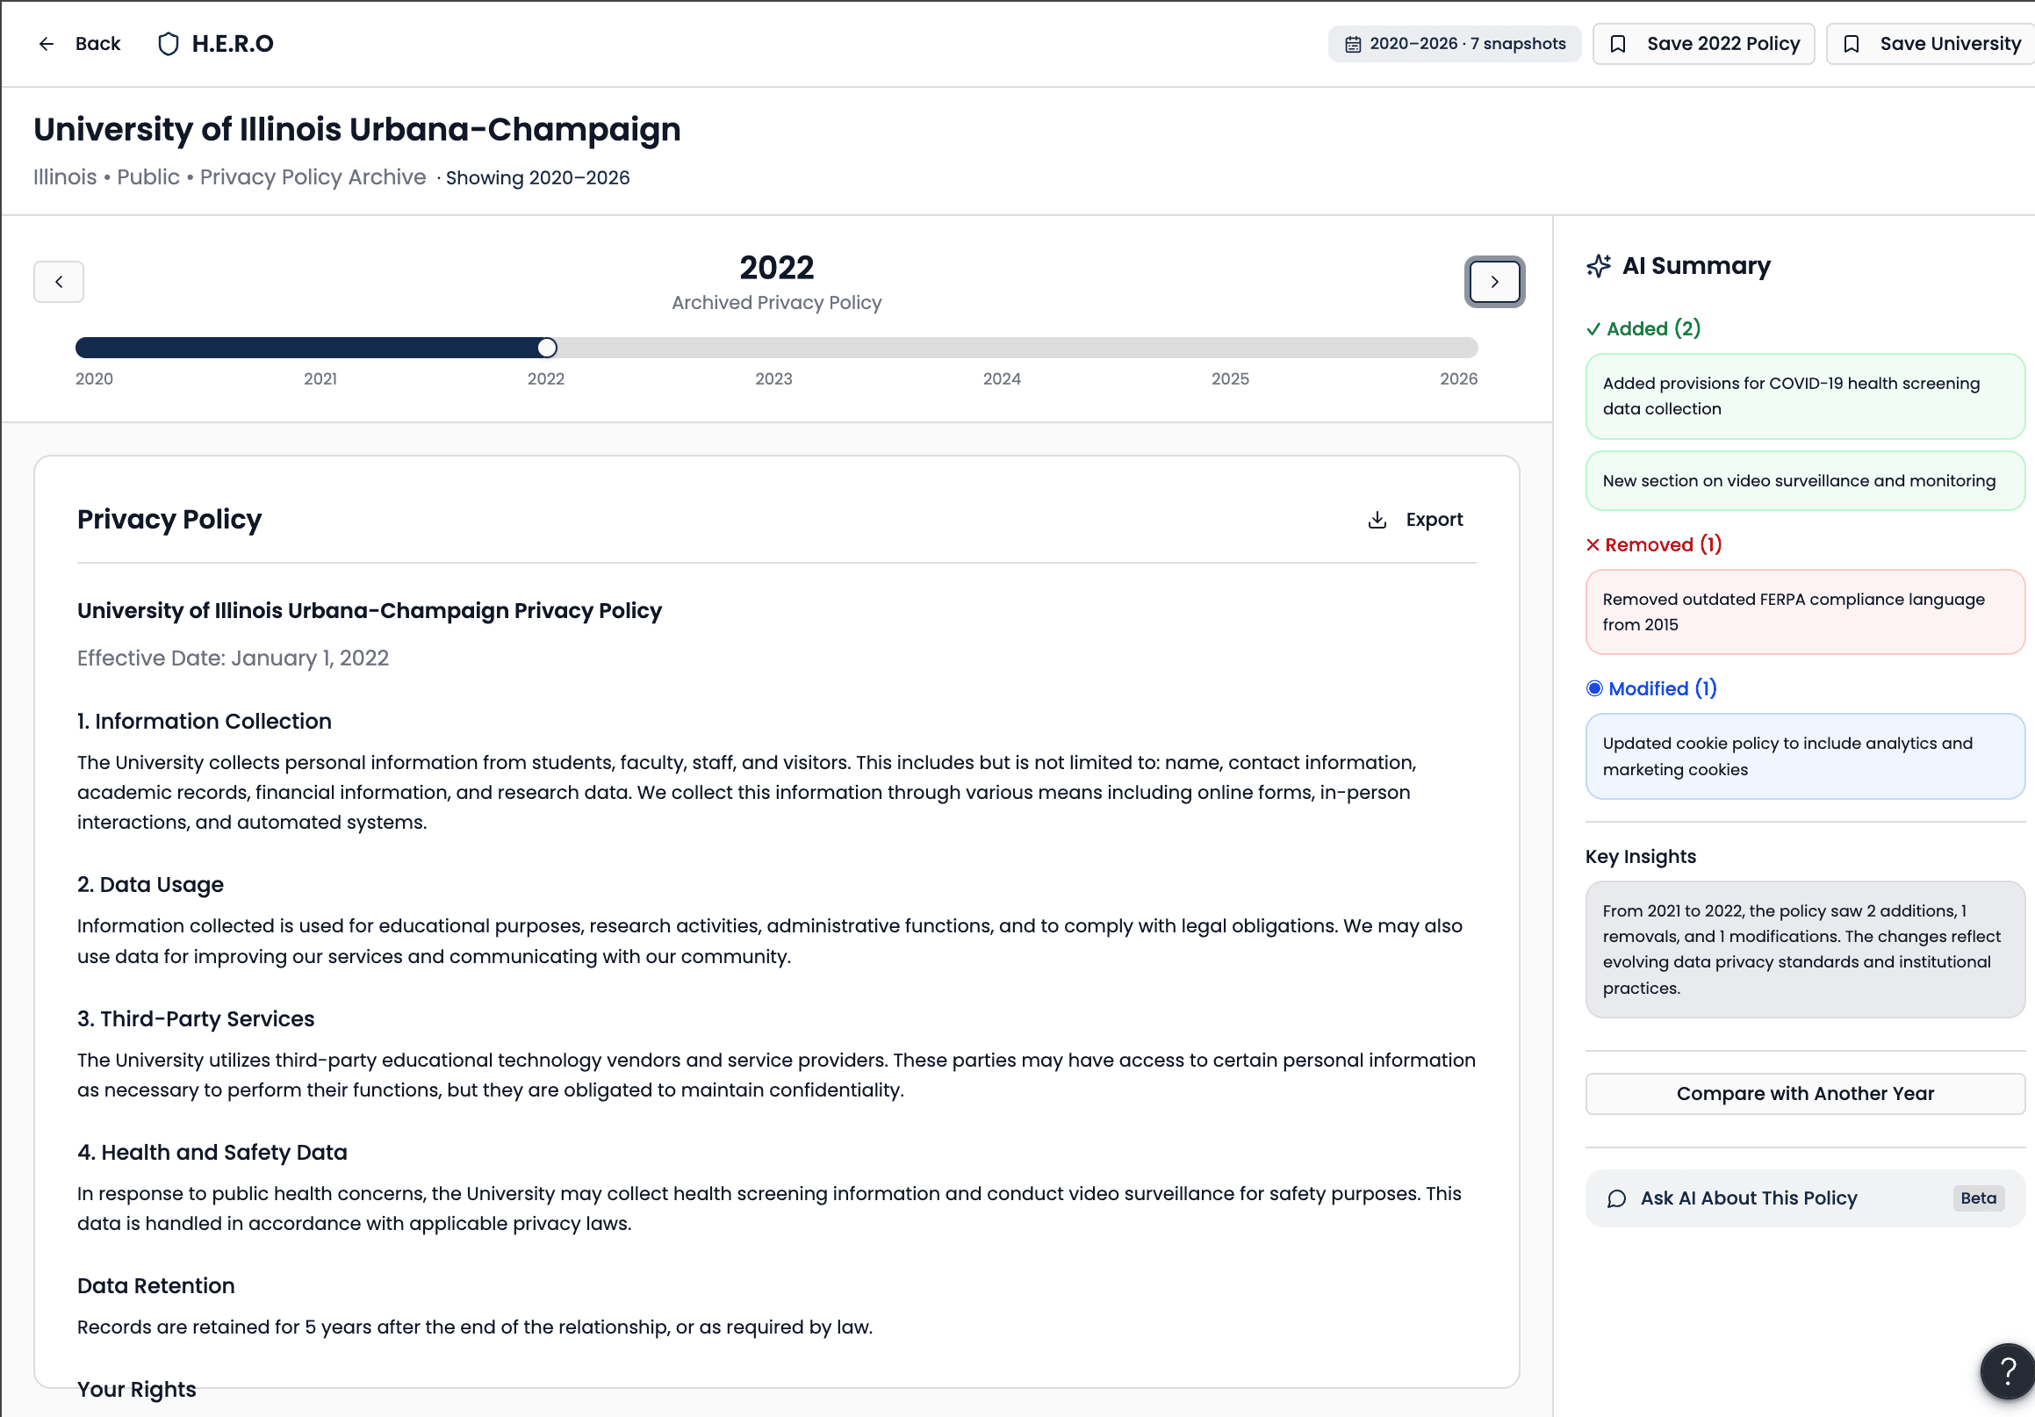This screenshot has height=1417, width=2035.
Task: Select the video surveillance added card
Action: point(1805,480)
